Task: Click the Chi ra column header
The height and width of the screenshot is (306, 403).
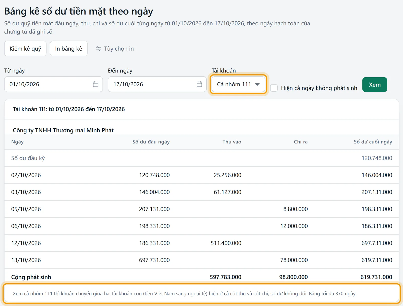Action: click(301, 142)
